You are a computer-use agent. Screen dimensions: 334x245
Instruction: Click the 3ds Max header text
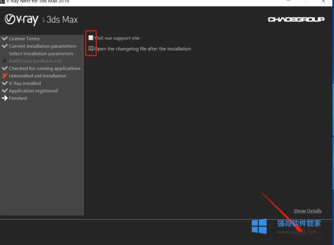(x=62, y=20)
